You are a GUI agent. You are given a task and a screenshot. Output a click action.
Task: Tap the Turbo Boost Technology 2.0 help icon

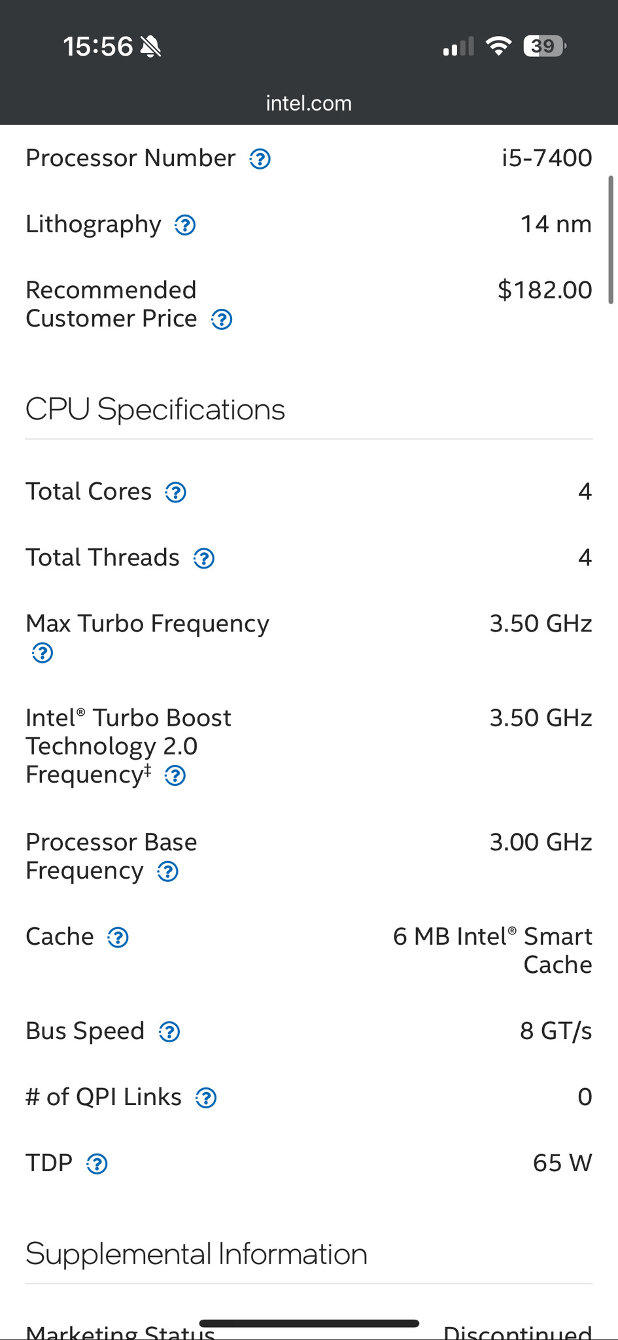175,776
